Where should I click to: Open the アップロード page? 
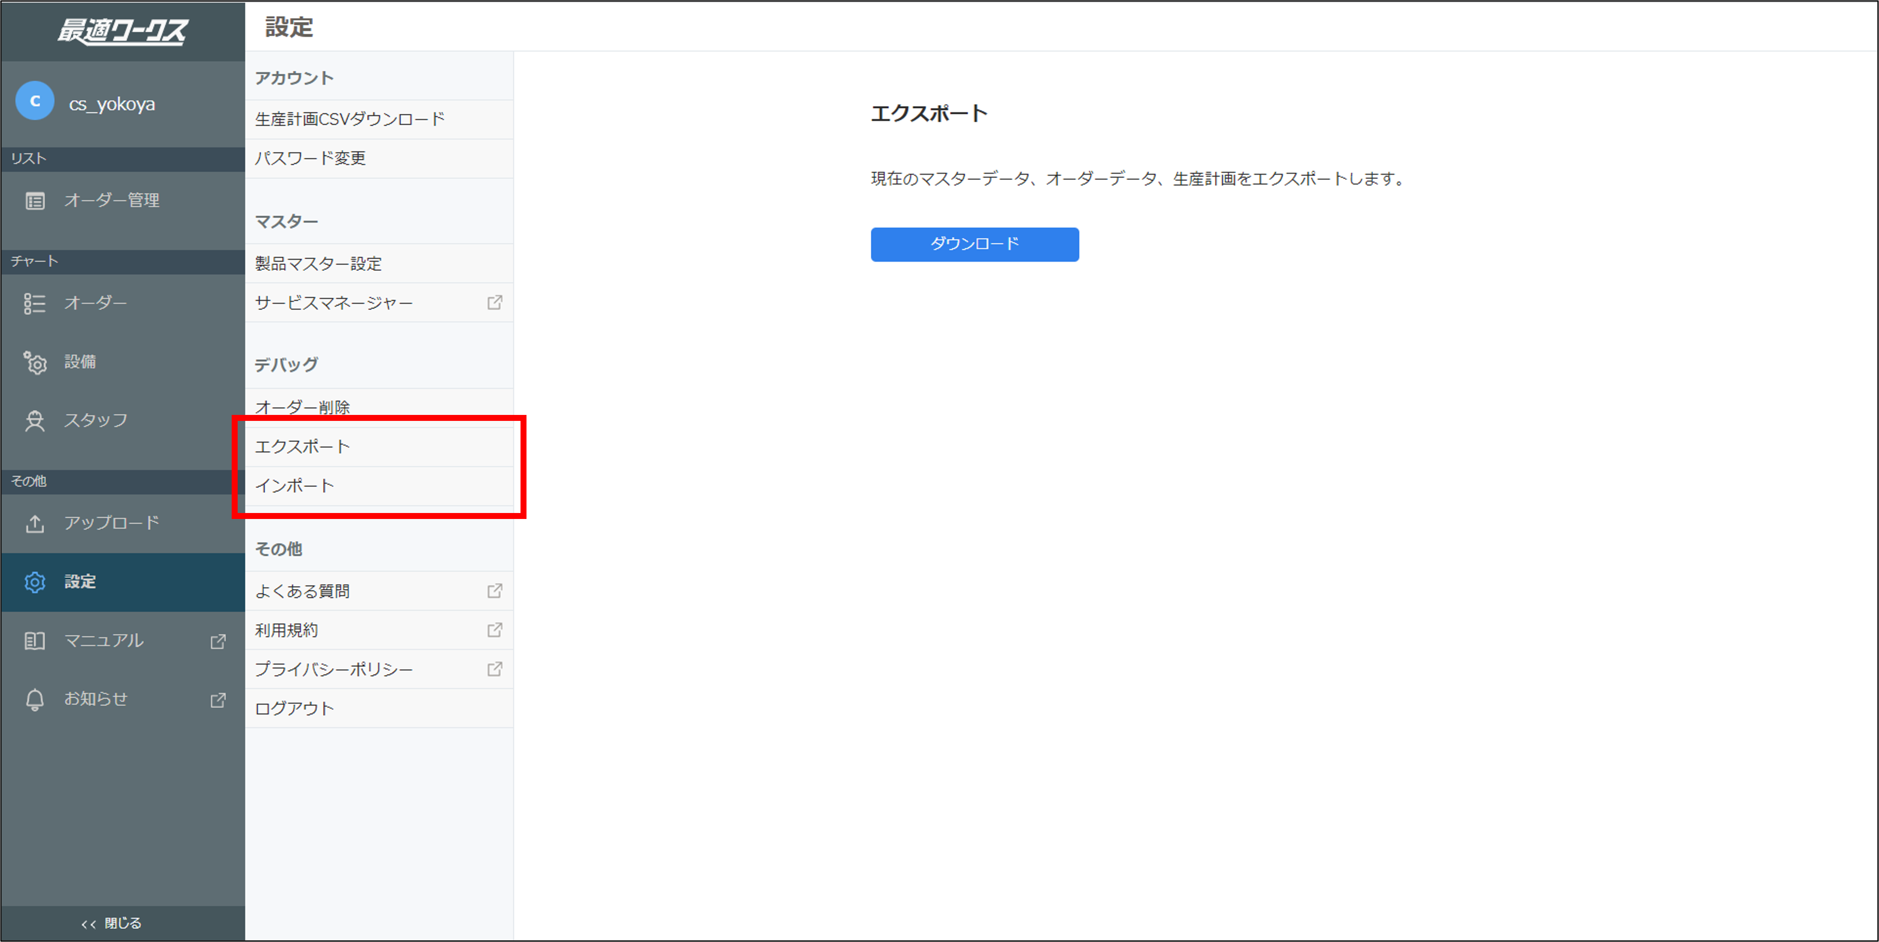point(122,524)
